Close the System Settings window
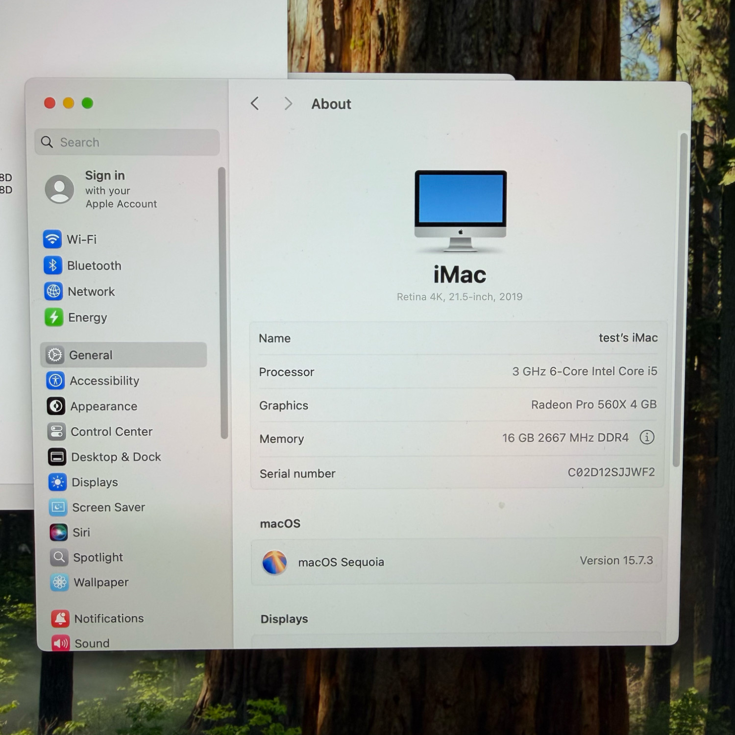735x735 pixels. 49,103
